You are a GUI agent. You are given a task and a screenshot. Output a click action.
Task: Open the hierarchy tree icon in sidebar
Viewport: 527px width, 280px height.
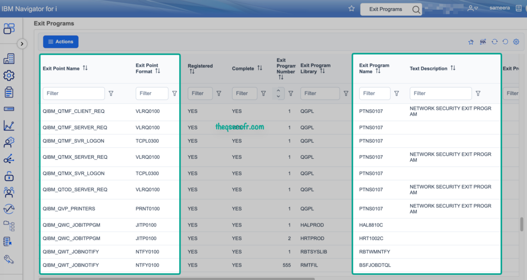pos(9,226)
